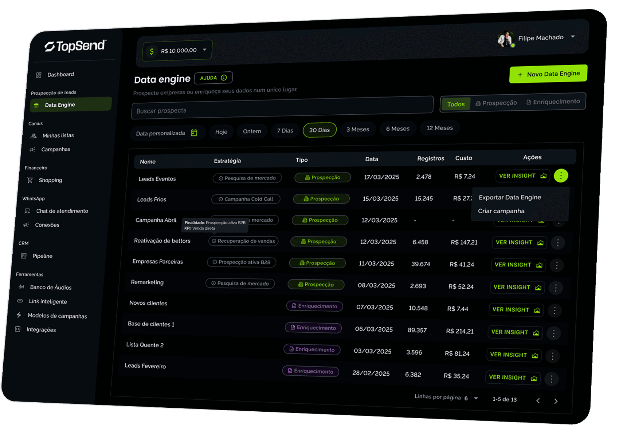The image size is (619, 431).
Task: Click the Banco de Áudios waveform icon
Action: 21,287
